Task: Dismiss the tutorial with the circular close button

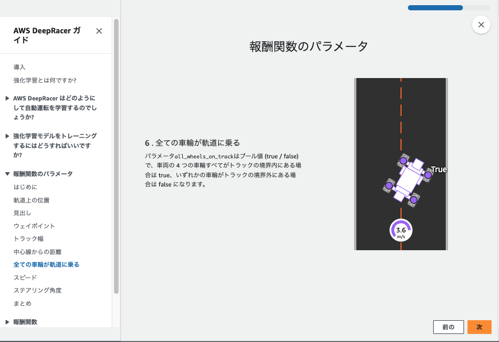Action: coord(481,24)
